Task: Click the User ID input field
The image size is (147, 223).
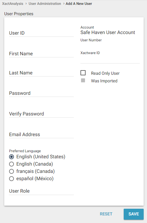Action: [x=41, y=33]
